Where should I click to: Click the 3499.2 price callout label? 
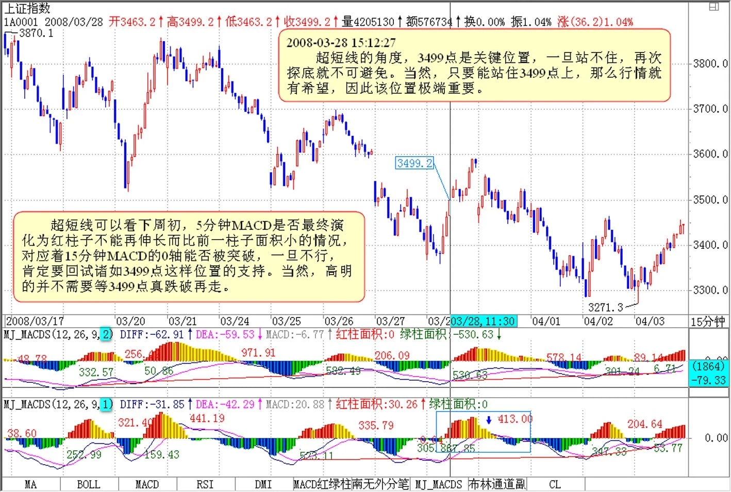coord(414,163)
